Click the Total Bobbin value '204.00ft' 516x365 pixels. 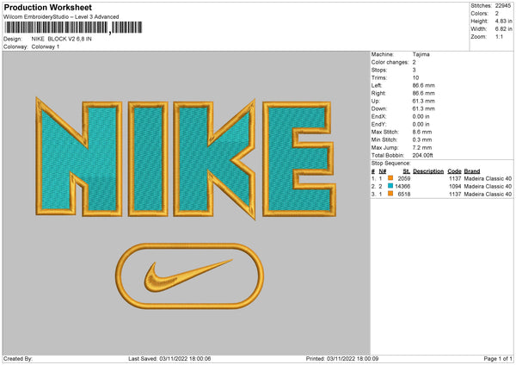pyautogui.click(x=422, y=155)
